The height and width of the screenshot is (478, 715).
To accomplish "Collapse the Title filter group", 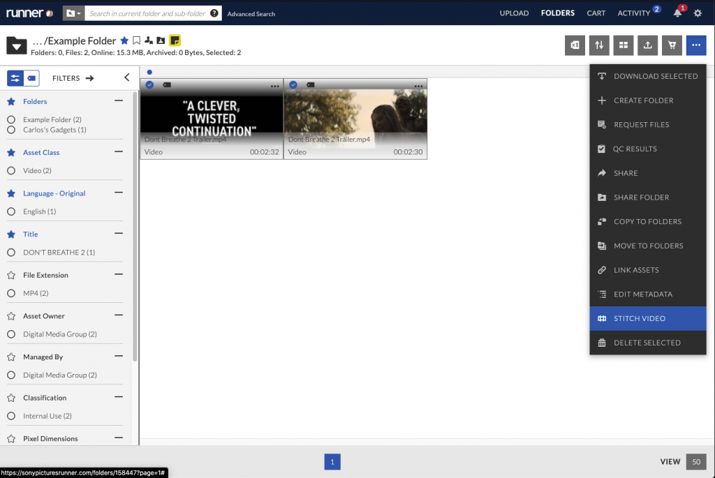I will (119, 233).
